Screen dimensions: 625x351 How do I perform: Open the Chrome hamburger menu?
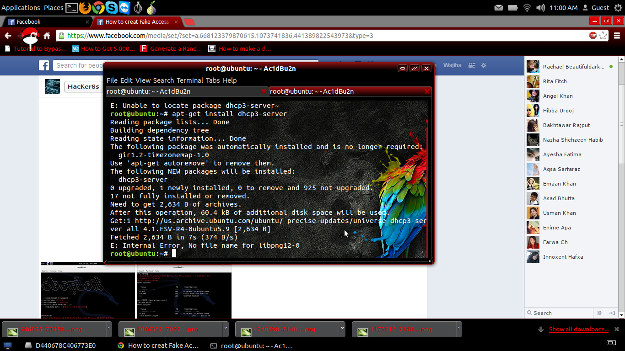[616, 36]
